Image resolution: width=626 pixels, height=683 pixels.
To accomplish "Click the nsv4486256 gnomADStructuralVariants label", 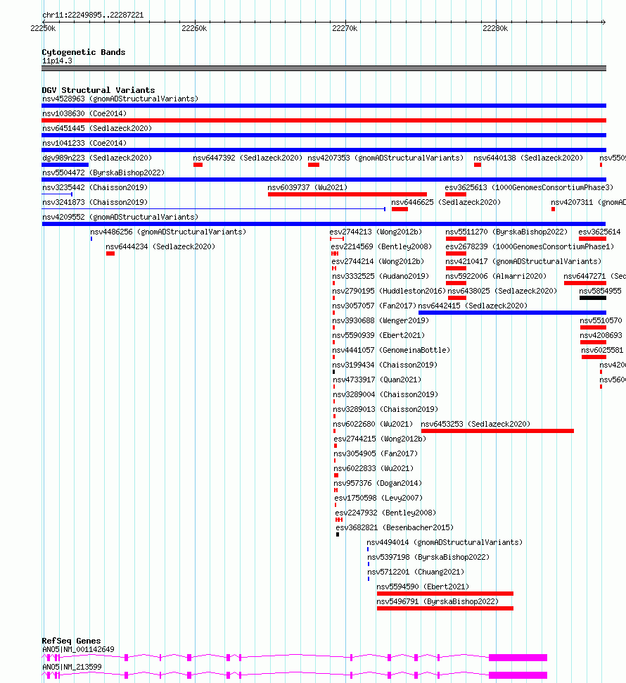I will 168,232.
